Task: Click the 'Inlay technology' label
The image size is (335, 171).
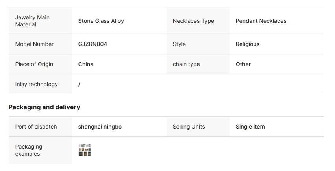Action: pyautogui.click(x=37, y=84)
